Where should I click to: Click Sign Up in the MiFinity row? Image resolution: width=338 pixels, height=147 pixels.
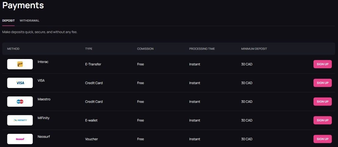click(322, 120)
